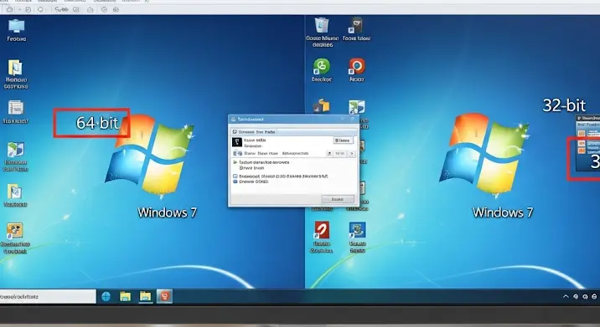Click the help question mark in the dialog title bar
The height and width of the screenshot is (327, 600).
(353, 119)
